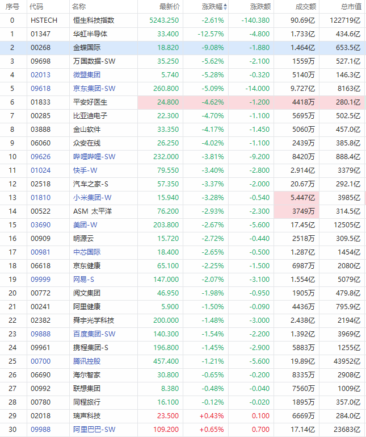The height and width of the screenshot is (437, 366).
Task: Open 网易-S stock link
Action: 83,280
